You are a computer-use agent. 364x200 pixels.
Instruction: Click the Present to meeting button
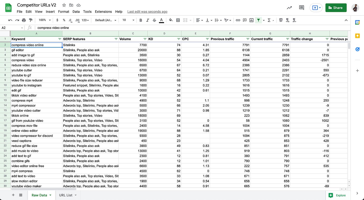pos(316,8)
